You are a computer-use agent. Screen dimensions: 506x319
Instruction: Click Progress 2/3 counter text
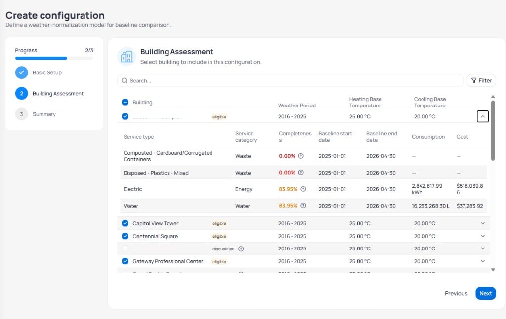tap(89, 51)
